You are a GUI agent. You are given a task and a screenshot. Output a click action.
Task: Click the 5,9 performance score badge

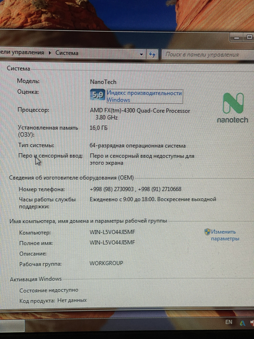tap(98, 94)
